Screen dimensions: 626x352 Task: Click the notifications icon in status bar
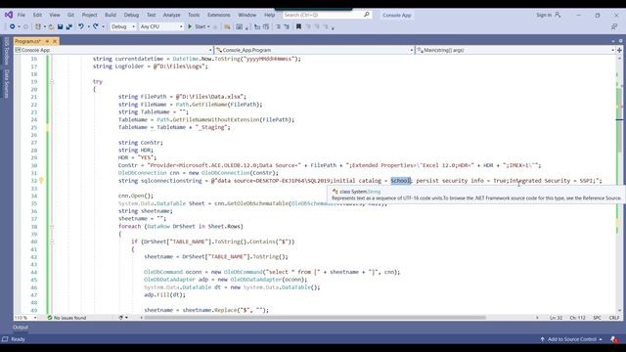613,339
